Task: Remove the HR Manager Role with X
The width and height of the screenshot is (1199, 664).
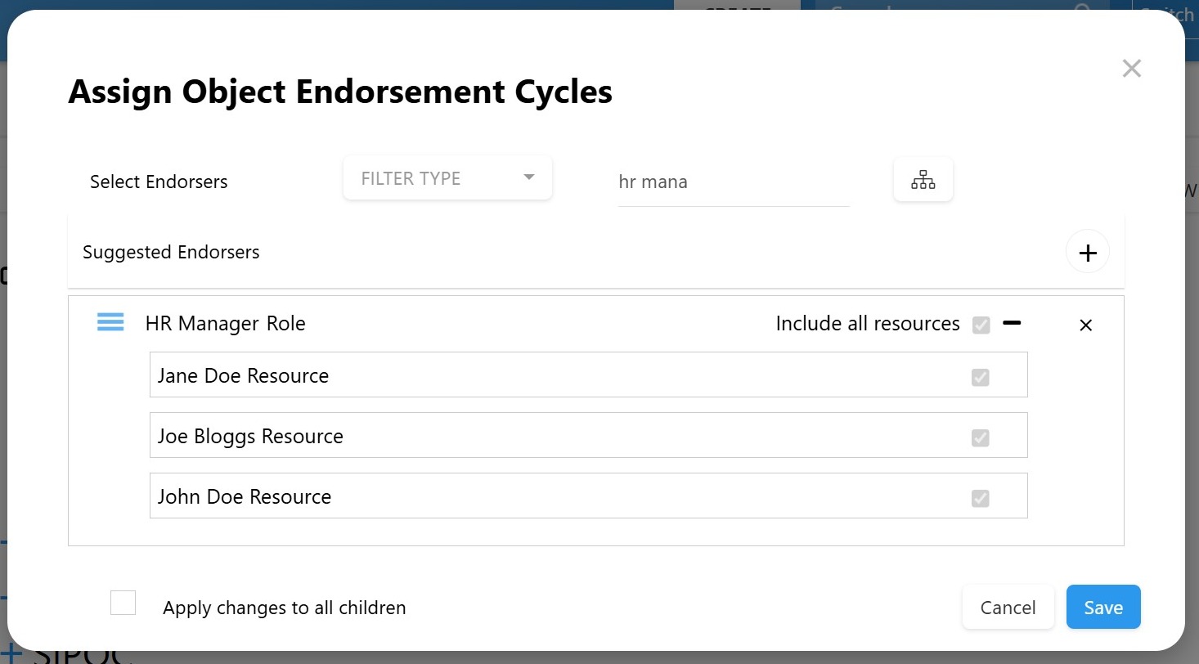Action: 1085,325
